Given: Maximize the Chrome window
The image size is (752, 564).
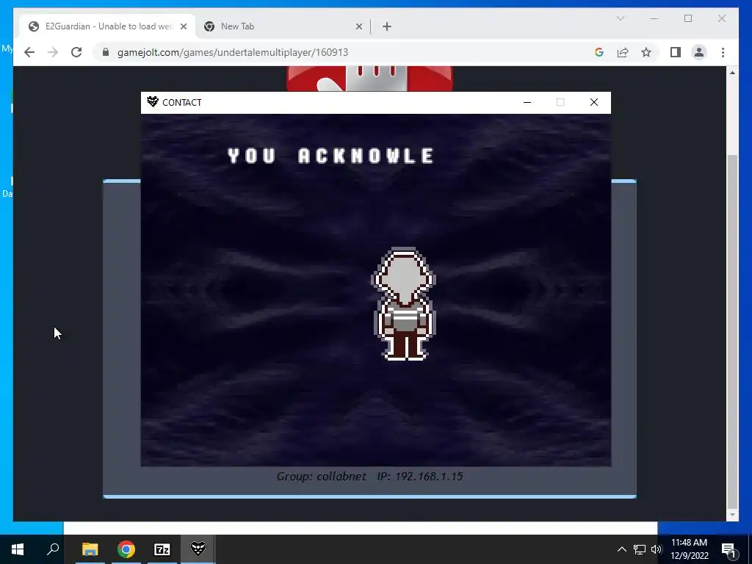Looking at the screenshot, I should [x=688, y=18].
